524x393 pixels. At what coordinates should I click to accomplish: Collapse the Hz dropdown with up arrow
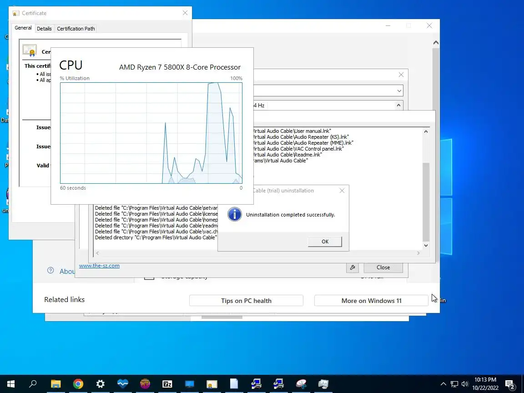pos(398,105)
